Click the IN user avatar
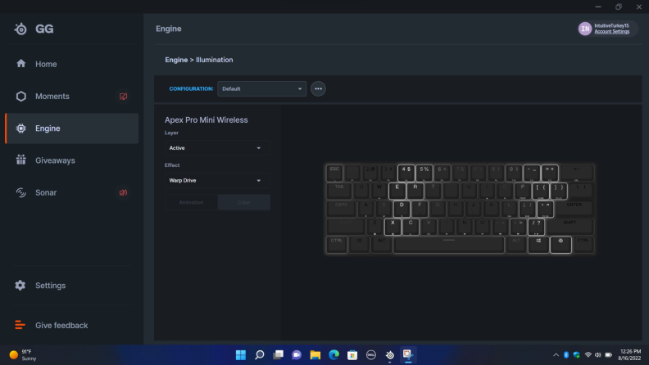This screenshot has width=649, height=365. click(585, 29)
